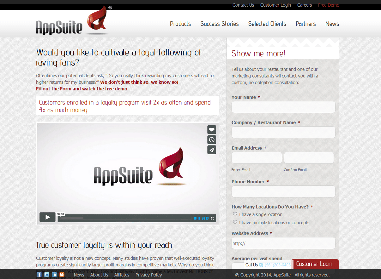
Task: Play the AppSuite demo video
Action: (47, 217)
